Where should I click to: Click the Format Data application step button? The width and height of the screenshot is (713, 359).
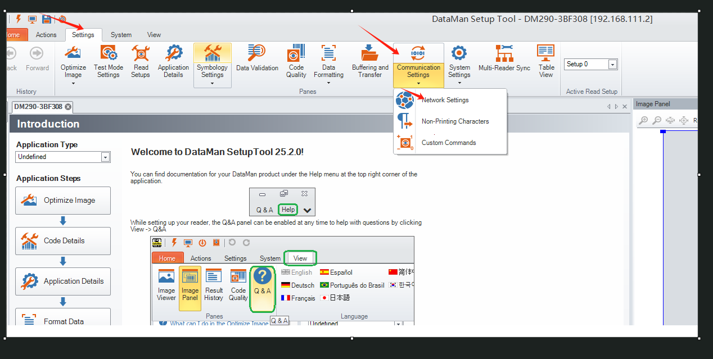coord(63,317)
